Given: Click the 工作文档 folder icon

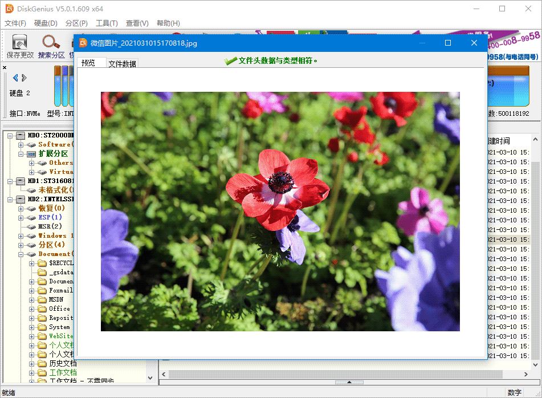Looking at the screenshot, I should [x=42, y=373].
